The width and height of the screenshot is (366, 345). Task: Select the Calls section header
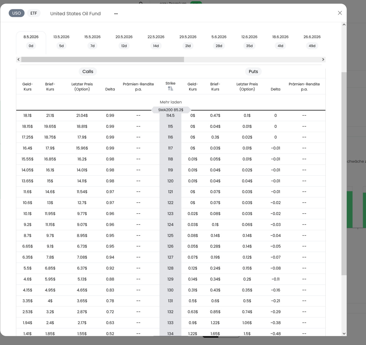[x=88, y=71]
